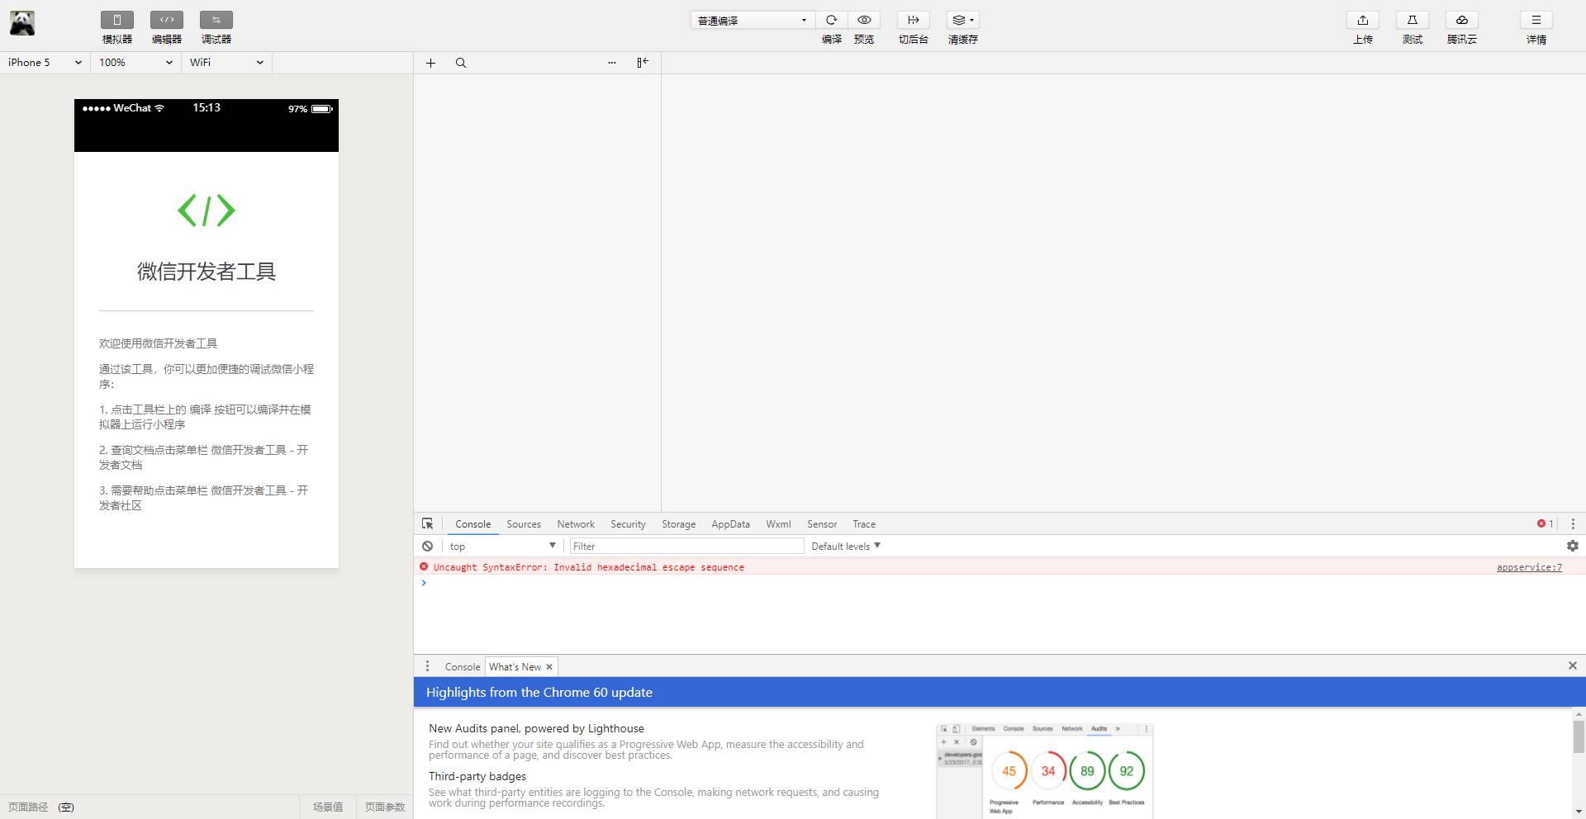Open the 普通编译 compile mode dropdown
This screenshot has width=1586, height=819.
753,20
